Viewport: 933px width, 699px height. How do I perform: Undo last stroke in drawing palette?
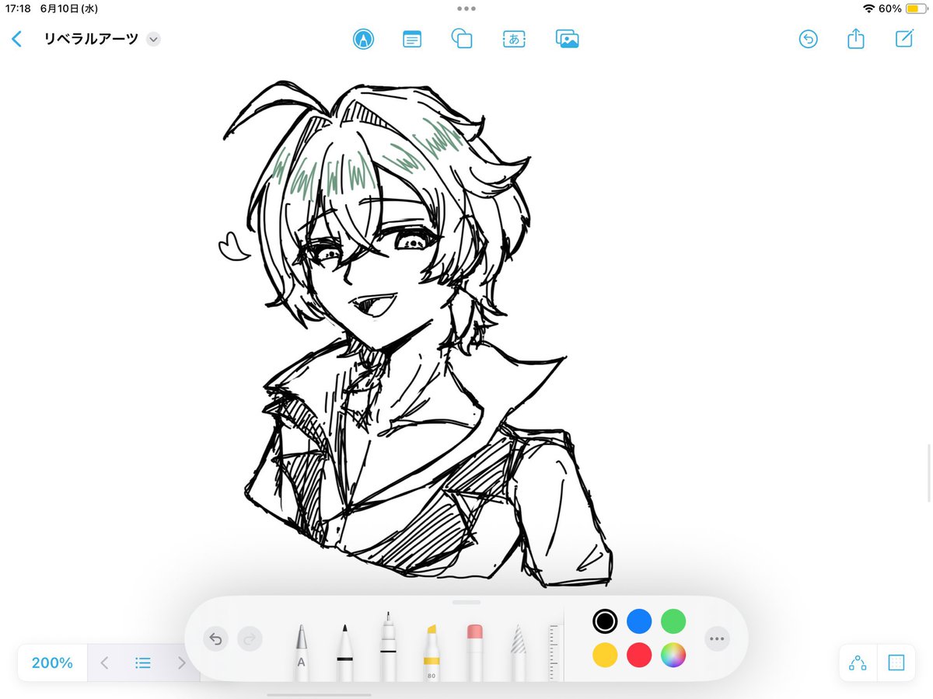[216, 639]
